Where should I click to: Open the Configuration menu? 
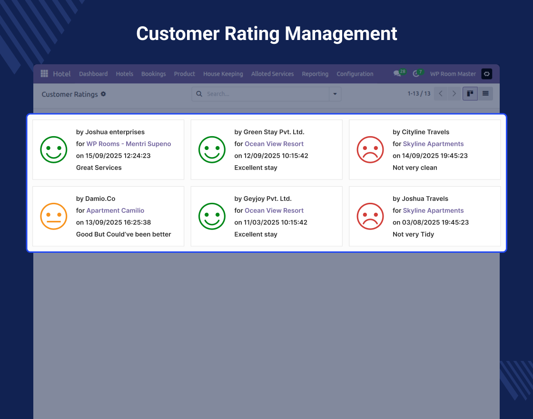point(355,74)
